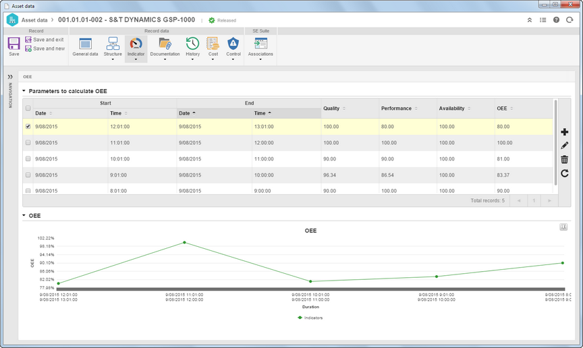Check the row starting at 9:01:00
This screenshot has width=583, height=348.
tap(28, 175)
